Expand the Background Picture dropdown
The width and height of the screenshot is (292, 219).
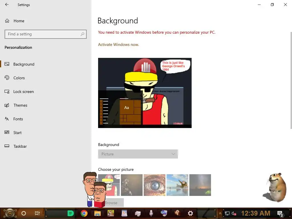138,154
